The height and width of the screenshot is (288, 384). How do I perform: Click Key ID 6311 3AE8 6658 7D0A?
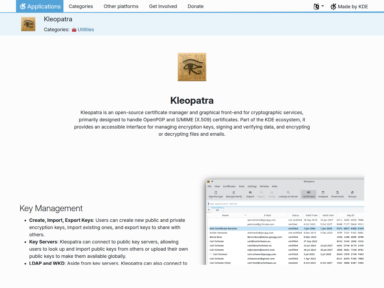(x=350, y=220)
